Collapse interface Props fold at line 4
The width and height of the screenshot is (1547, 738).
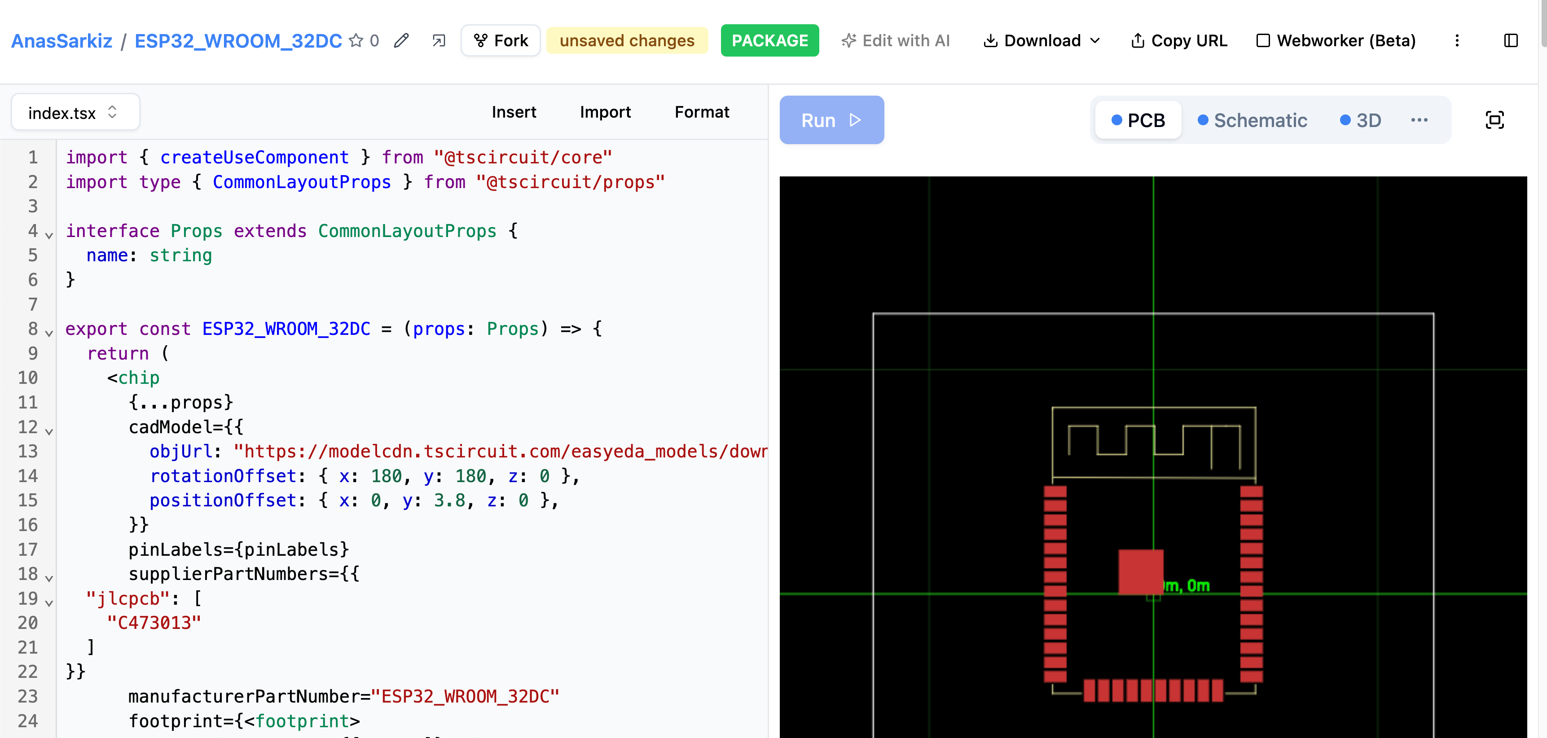49,235
